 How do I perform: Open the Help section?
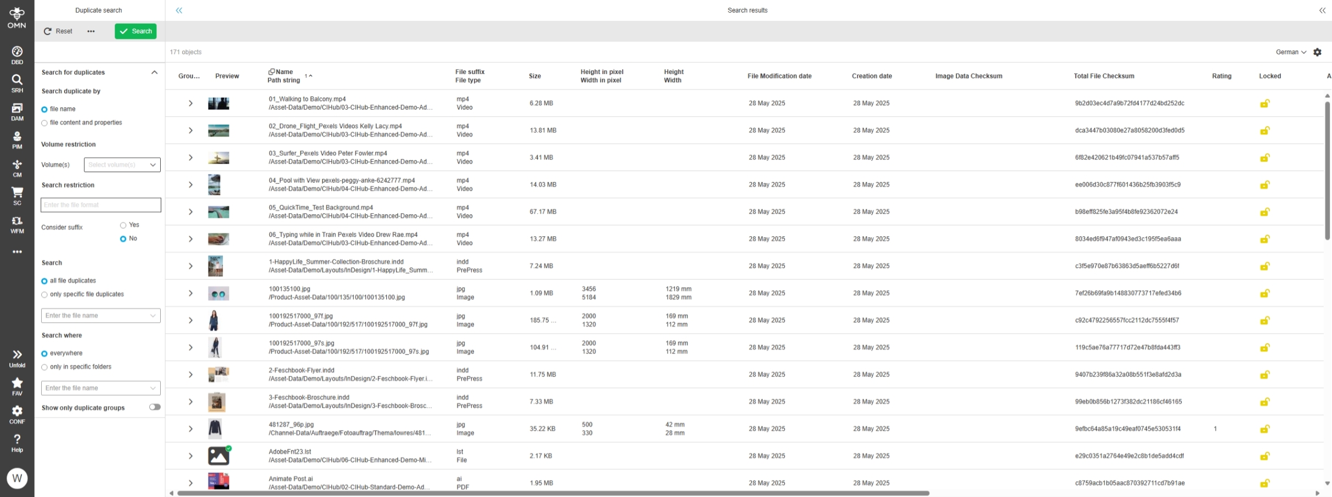pyautogui.click(x=17, y=443)
